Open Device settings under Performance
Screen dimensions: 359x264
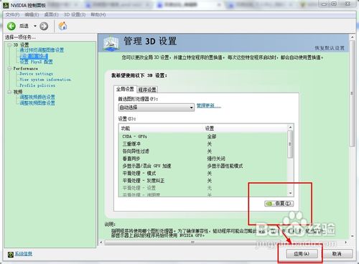(x=36, y=74)
